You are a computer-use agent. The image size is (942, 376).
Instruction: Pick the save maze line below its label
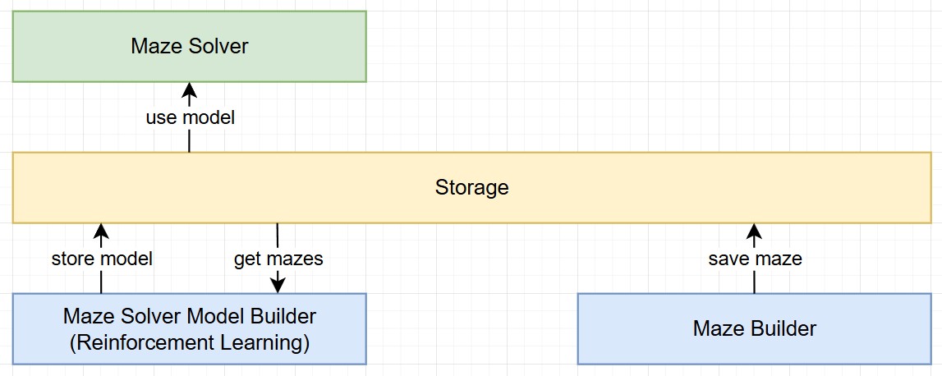(754, 282)
